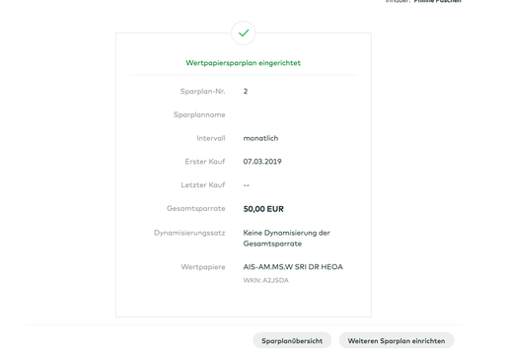Select the Keine Dynamisierung der Gesamtsparrate text
508x355 pixels.
(x=286, y=238)
